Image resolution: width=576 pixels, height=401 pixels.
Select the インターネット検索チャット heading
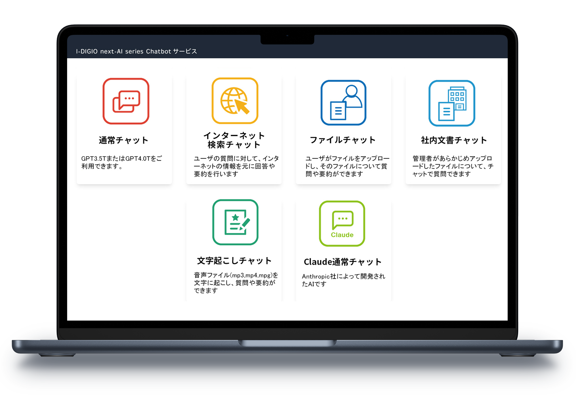[x=234, y=140]
